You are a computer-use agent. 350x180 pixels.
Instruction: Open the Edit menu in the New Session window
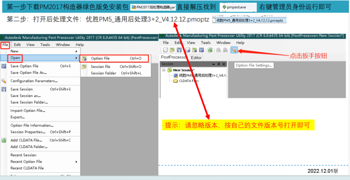178,42
